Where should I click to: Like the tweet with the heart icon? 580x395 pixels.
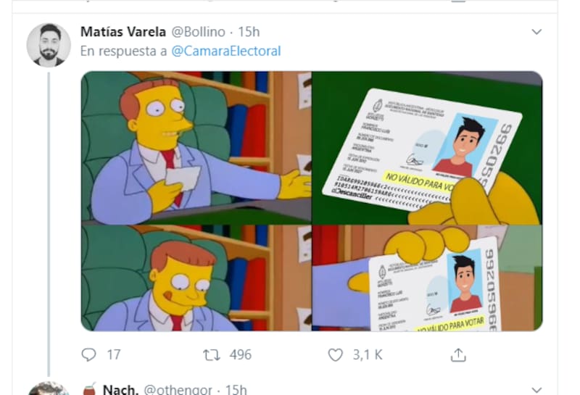pos(335,355)
